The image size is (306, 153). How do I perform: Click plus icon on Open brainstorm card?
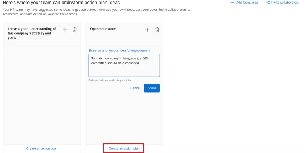[147, 30]
